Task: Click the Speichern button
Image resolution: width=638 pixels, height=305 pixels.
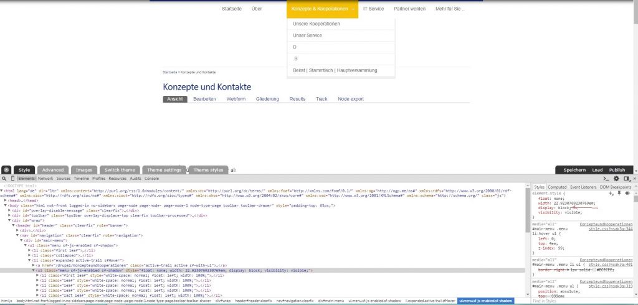Action: [x=574, y=170]
